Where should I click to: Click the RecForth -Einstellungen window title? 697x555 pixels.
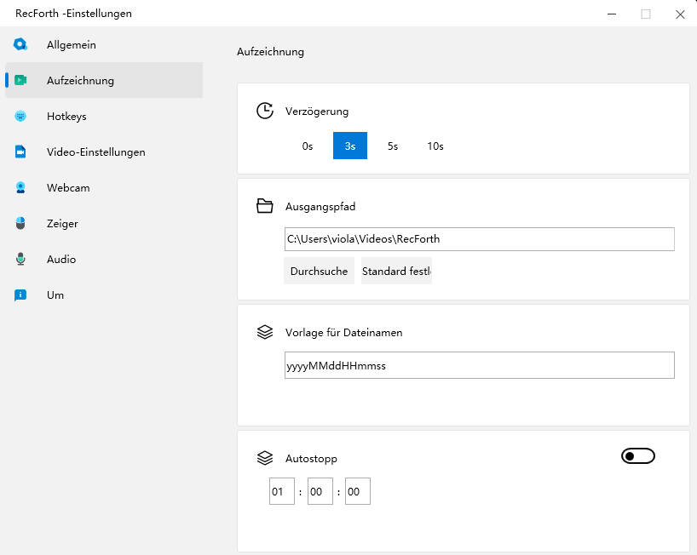pos(74,14)
